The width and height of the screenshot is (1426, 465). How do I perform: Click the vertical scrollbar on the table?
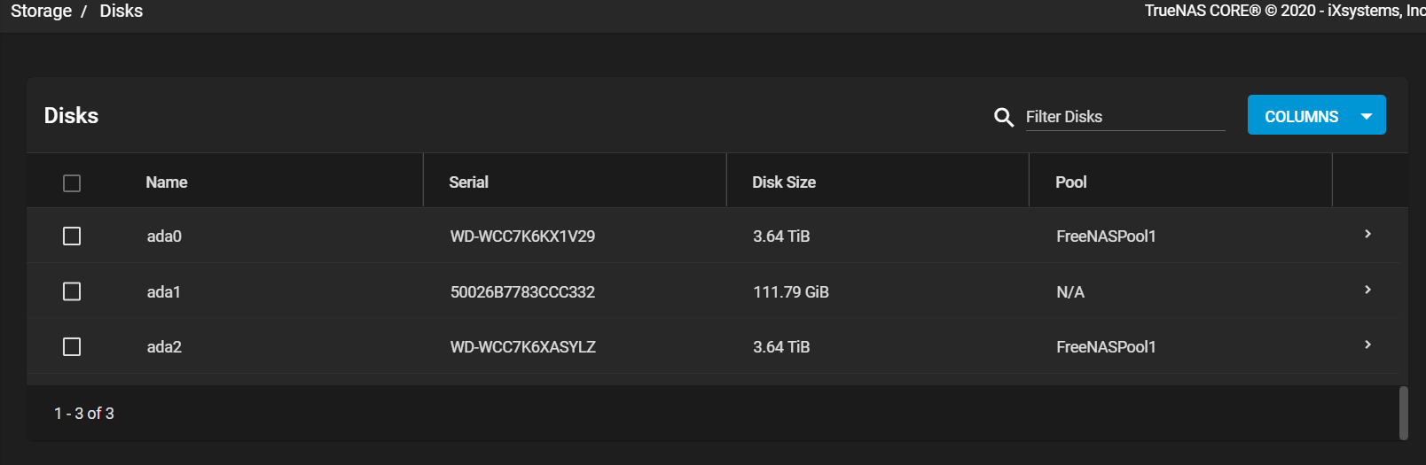pos(1403,413)
